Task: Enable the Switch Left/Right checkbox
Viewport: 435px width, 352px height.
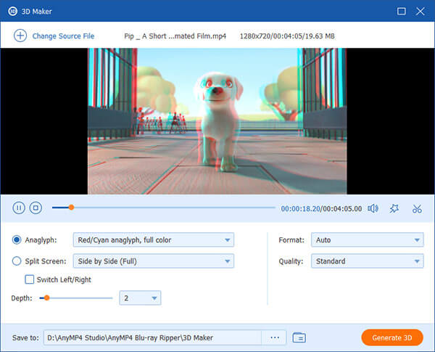Action: click(x=30, y=279)
